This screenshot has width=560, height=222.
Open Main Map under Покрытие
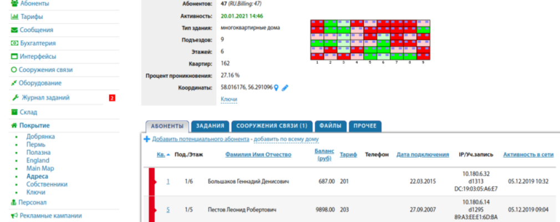tap(40, 168)
